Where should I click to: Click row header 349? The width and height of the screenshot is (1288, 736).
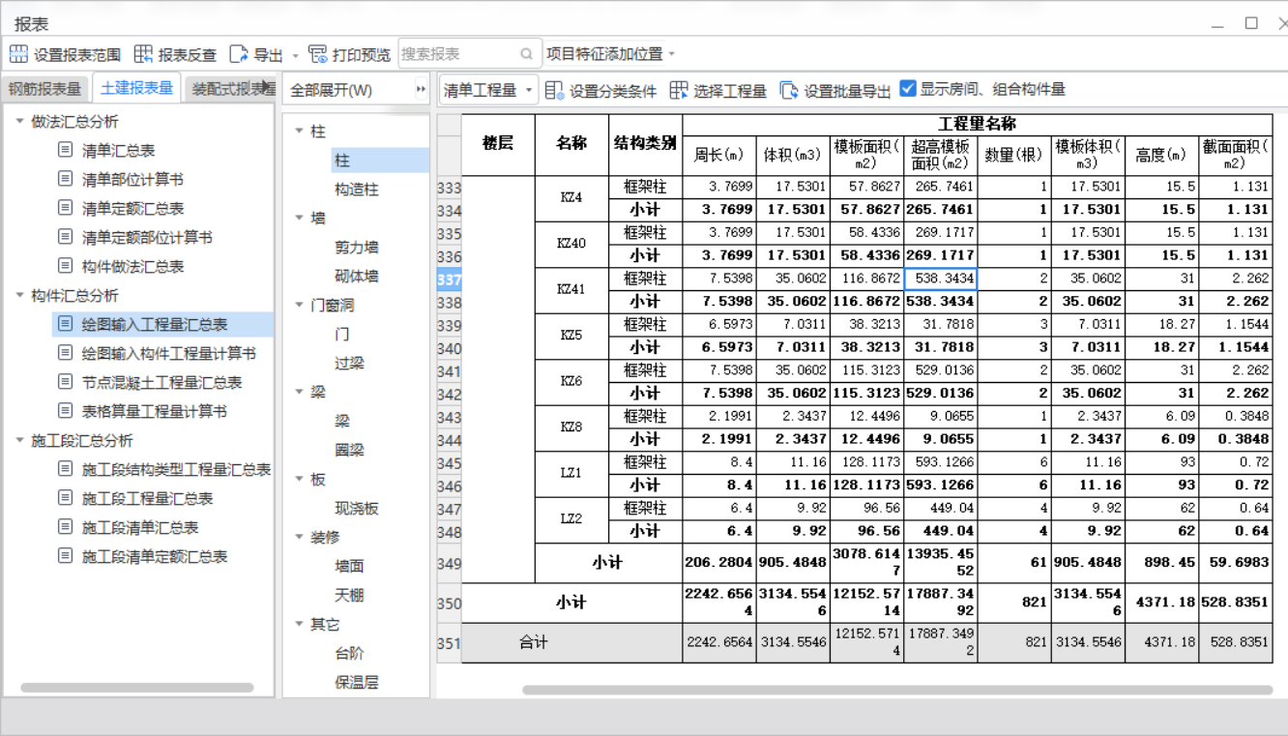coord(449,563)
